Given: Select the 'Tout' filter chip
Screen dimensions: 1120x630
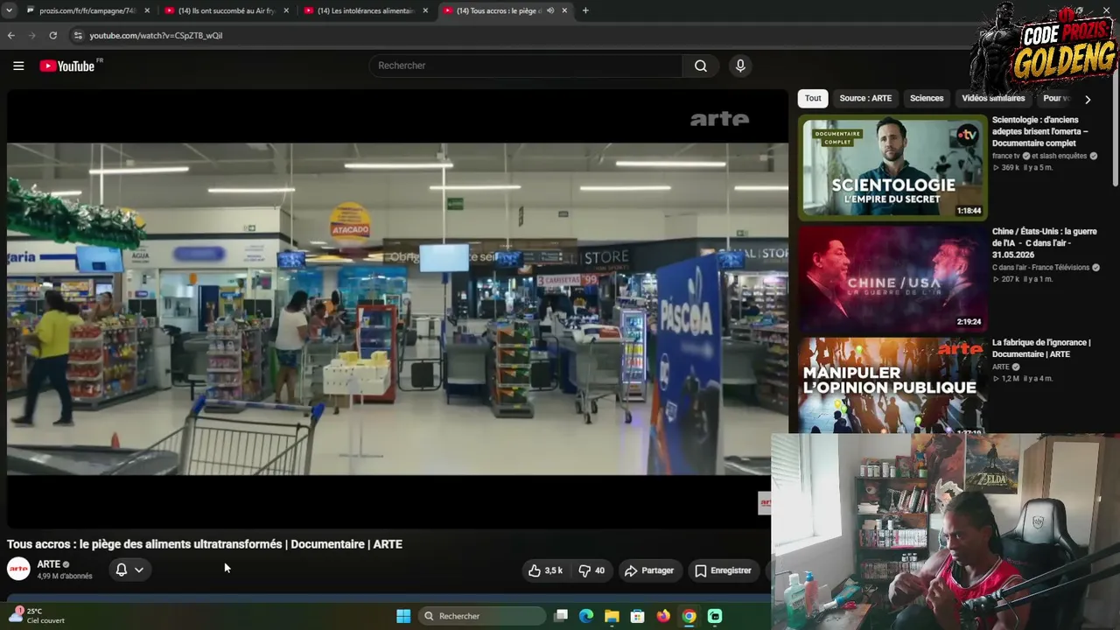Looking at the screenshot, I should [x=813, y=98].
